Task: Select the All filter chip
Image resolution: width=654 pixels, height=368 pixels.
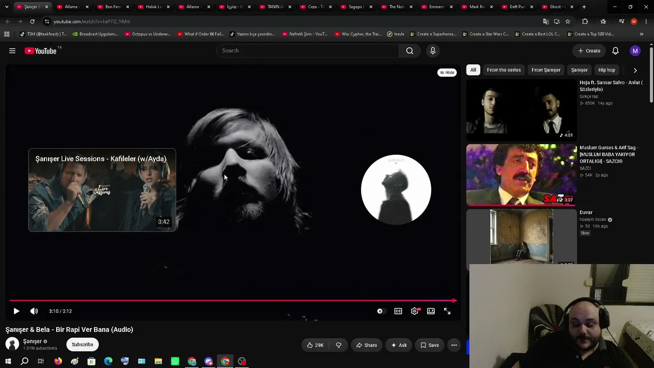Action: [473, 70]
